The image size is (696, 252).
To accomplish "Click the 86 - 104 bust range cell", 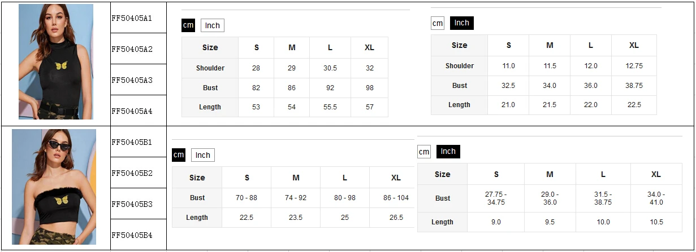I will [396, 198].
